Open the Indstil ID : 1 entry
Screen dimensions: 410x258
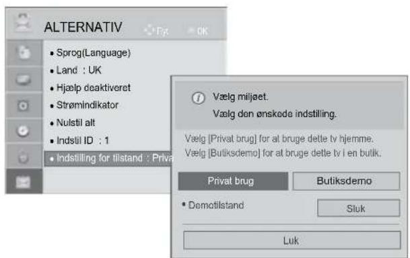pos(79,140)
